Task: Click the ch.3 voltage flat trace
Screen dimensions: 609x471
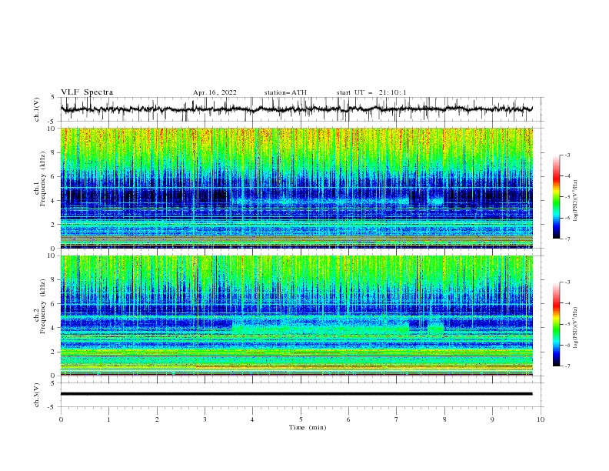Action: 297,394
